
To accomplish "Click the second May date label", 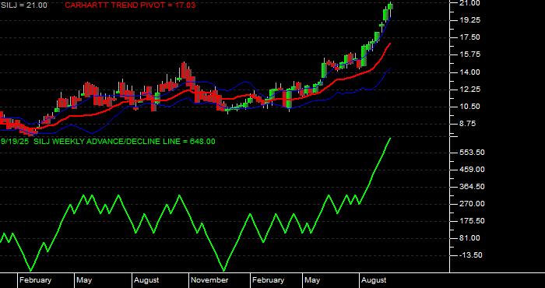I will point(311,280).
